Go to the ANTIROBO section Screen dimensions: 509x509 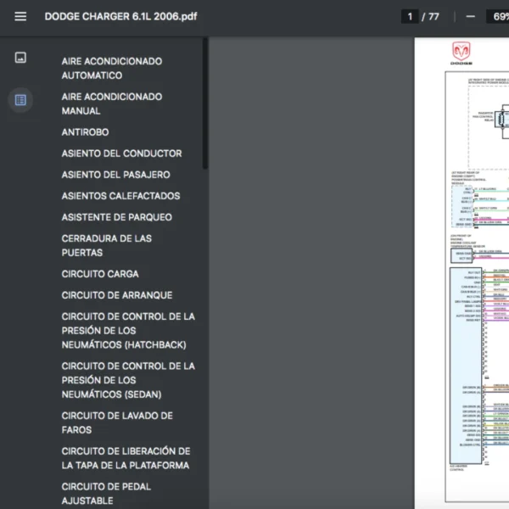(85, 132)
